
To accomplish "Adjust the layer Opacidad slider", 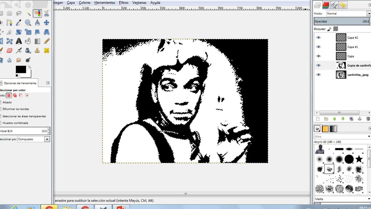I will point(342,21).
